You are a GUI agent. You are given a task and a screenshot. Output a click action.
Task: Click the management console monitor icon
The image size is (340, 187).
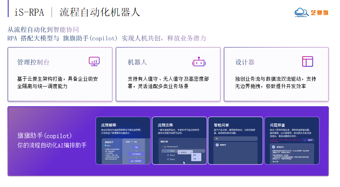pos(94,61)
